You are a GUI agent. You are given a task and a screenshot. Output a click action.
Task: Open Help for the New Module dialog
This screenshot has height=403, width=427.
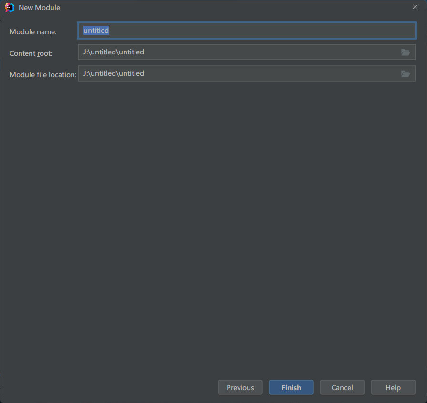click(393, 387)
